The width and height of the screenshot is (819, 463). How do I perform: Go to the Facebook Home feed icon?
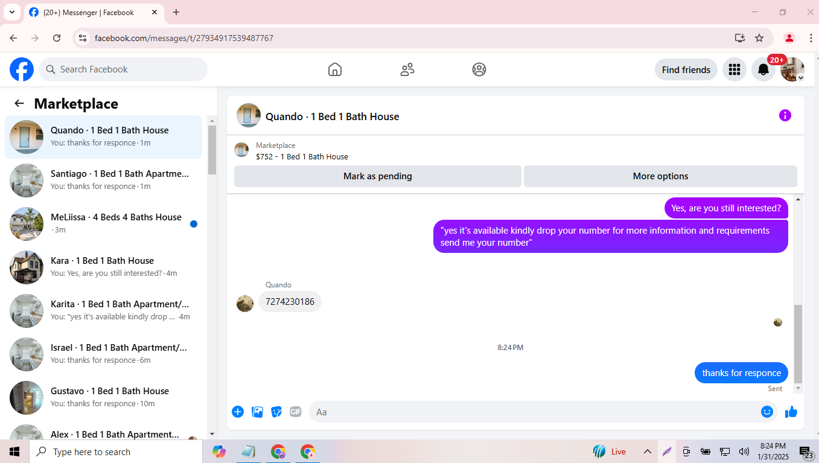point(335,69)
